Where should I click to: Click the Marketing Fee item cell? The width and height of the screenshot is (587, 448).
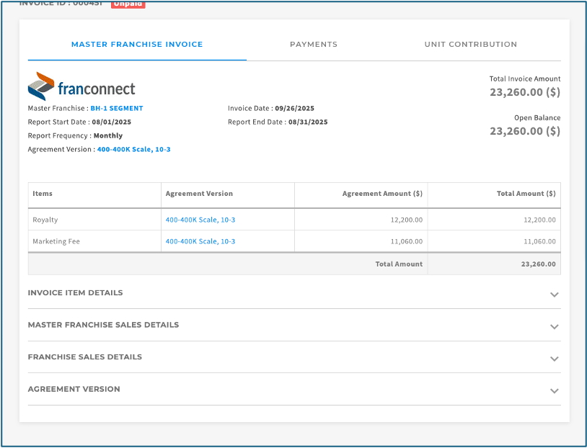click(x=56, y=241)
